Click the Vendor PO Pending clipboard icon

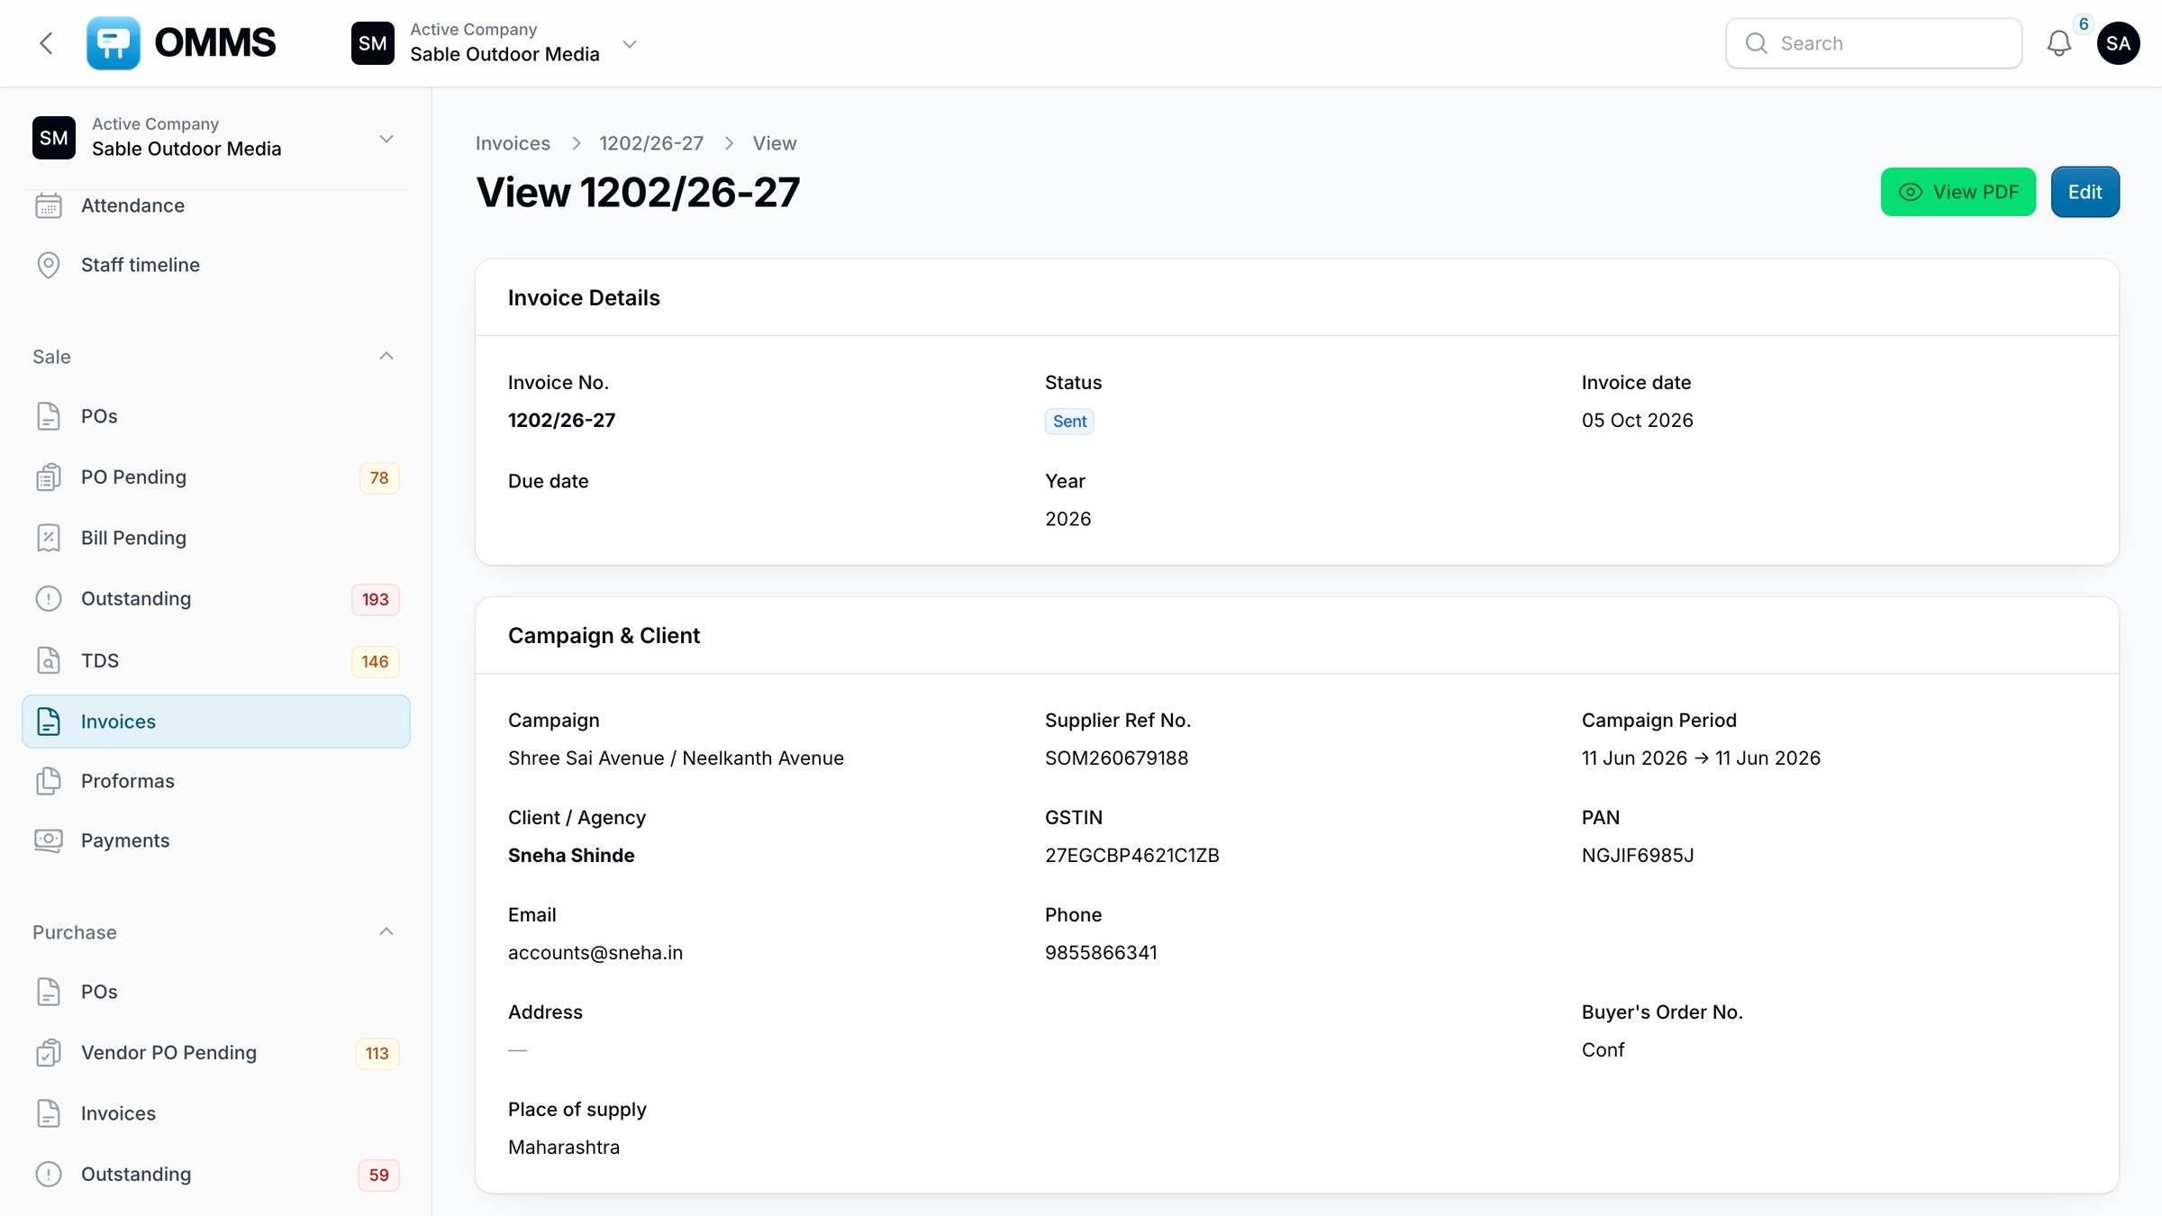click(49, 1053)
